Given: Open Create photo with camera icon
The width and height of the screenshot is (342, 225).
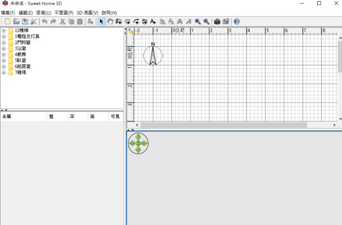Looking at the screenshot, I should click(x=217, y=21).
